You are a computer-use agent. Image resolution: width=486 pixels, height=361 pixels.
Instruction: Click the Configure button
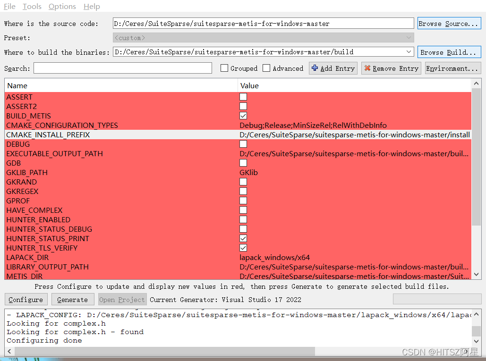[26, 299]
